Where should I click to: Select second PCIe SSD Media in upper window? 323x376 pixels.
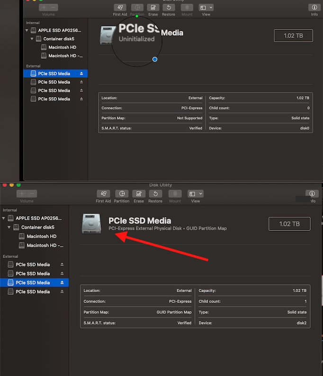click(x=55, y=82)
